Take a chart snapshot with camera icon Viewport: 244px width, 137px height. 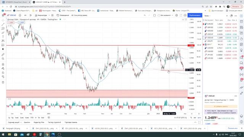tap(185, 15)
